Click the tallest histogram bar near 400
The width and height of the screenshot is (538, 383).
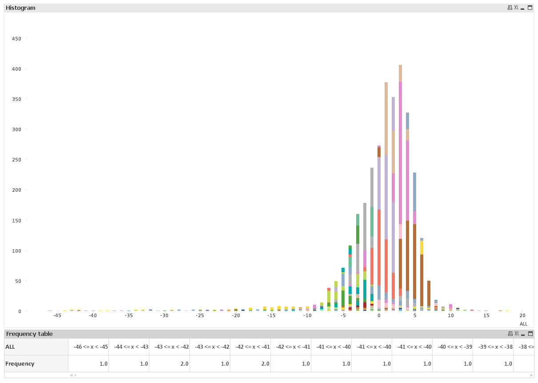(x=400, y=188)
